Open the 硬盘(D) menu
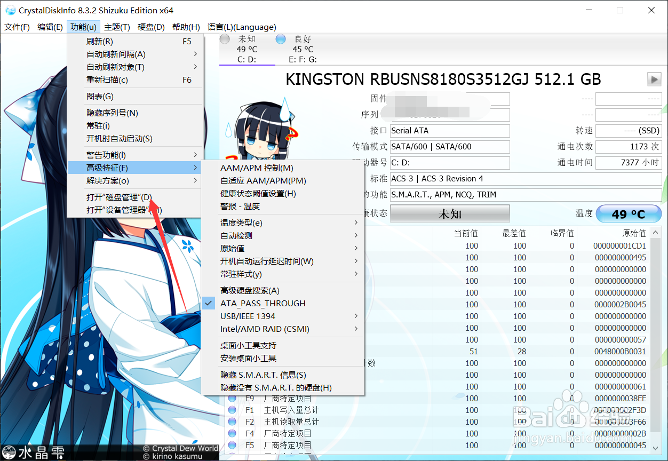This screenshot has width=668, height=461. point(151,27)
